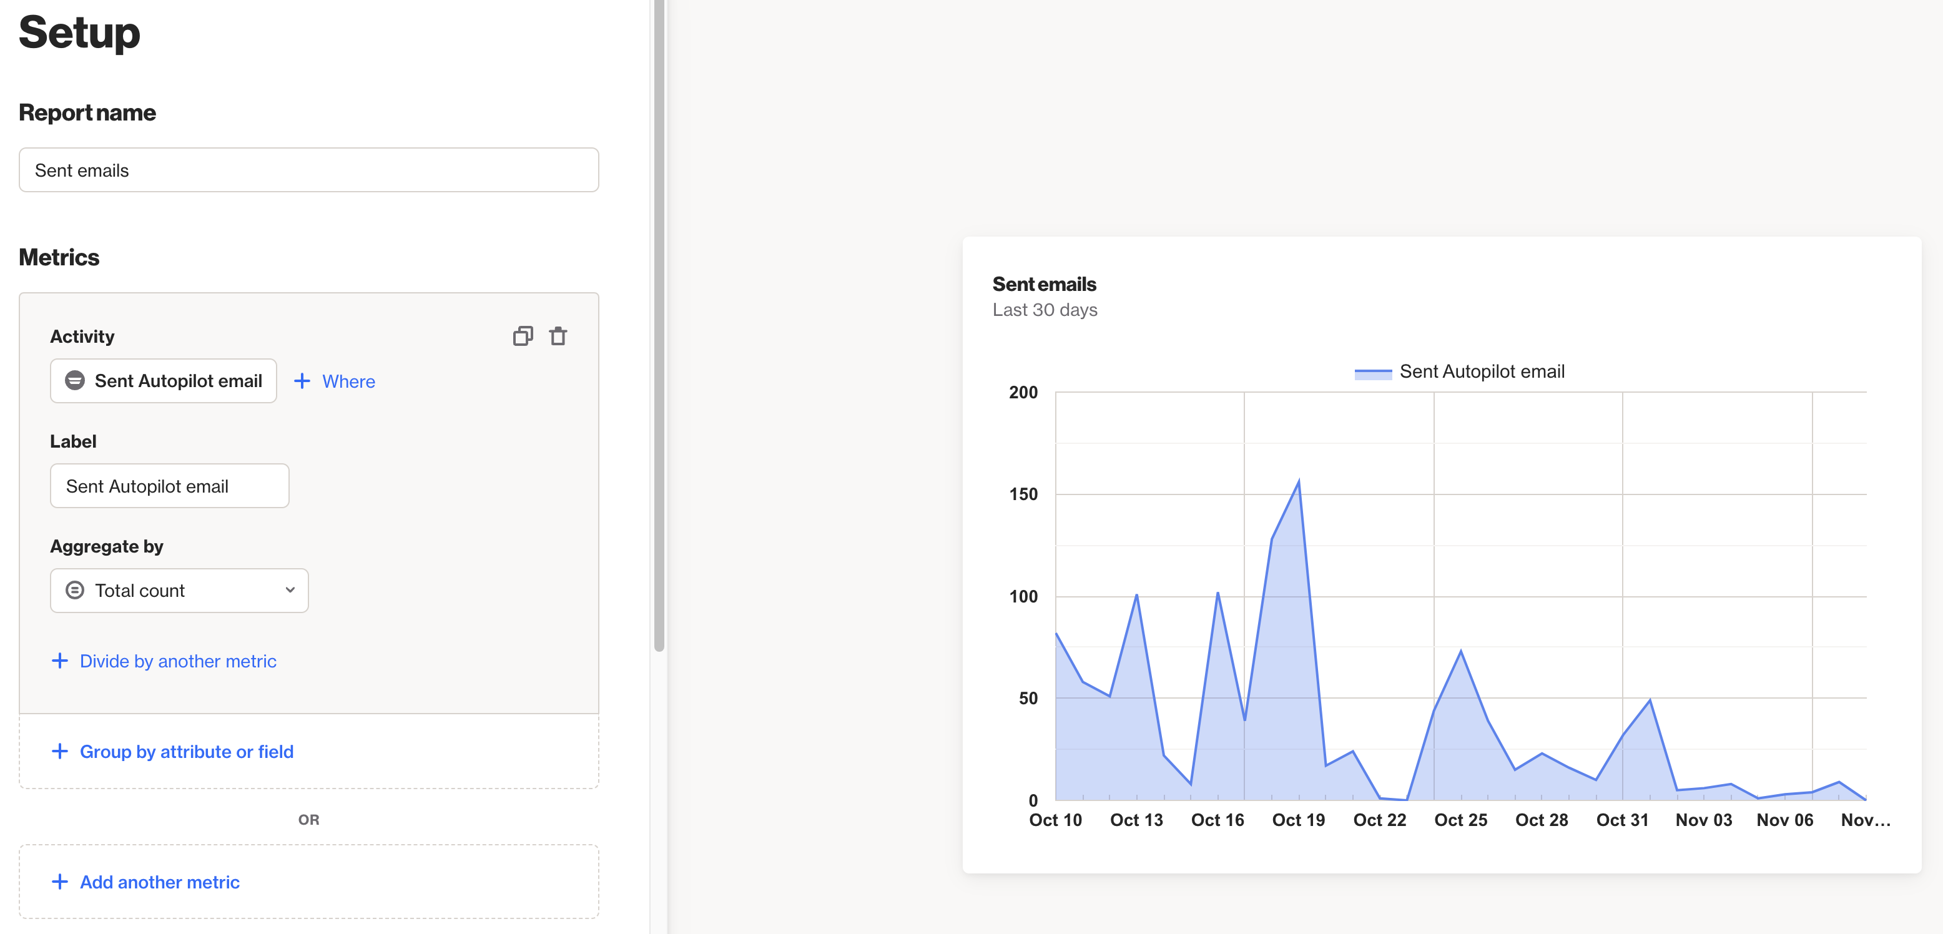Toggle Sent Autopilot email chart legend

[1460, 372]
